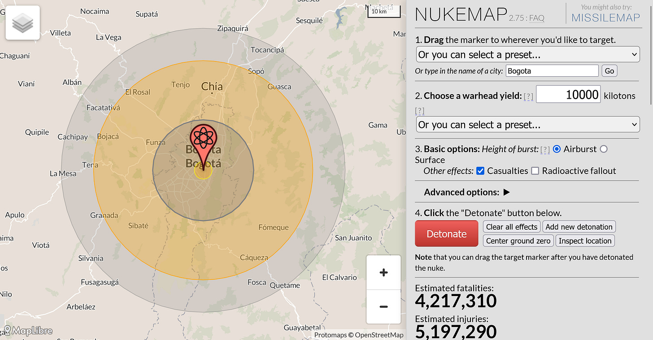
Task: Open the [?] help above the yield preset
Action: pyautogui.click(x=420, y=111)
